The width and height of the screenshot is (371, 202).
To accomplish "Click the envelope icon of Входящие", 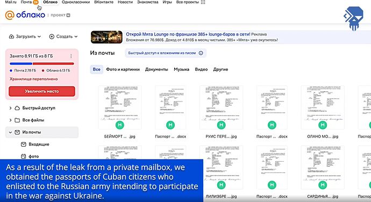I will (x=24, y=145).
